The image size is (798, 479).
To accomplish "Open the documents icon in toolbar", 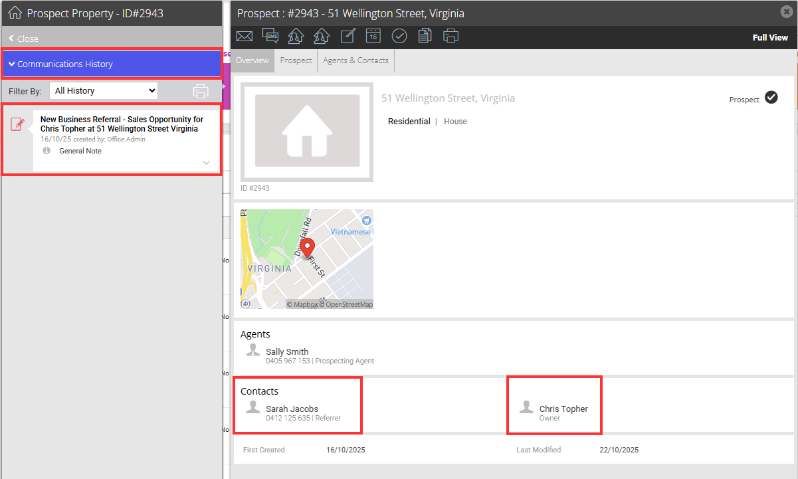I will click(425, 37).
